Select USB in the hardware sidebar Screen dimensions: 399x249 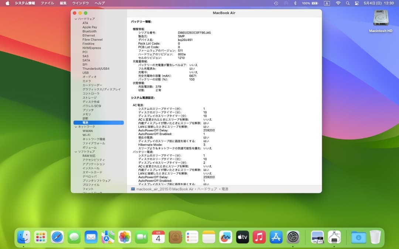coord(85,73)
